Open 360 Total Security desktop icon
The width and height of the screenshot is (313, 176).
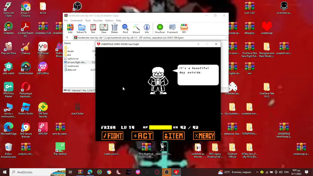(x=43, y=110)
